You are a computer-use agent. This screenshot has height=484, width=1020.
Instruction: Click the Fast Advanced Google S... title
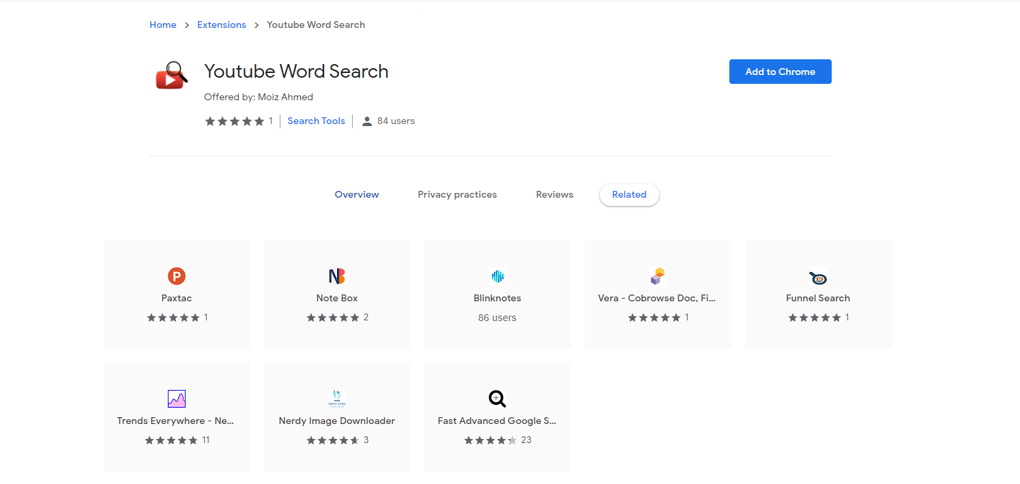click(497, 421)
